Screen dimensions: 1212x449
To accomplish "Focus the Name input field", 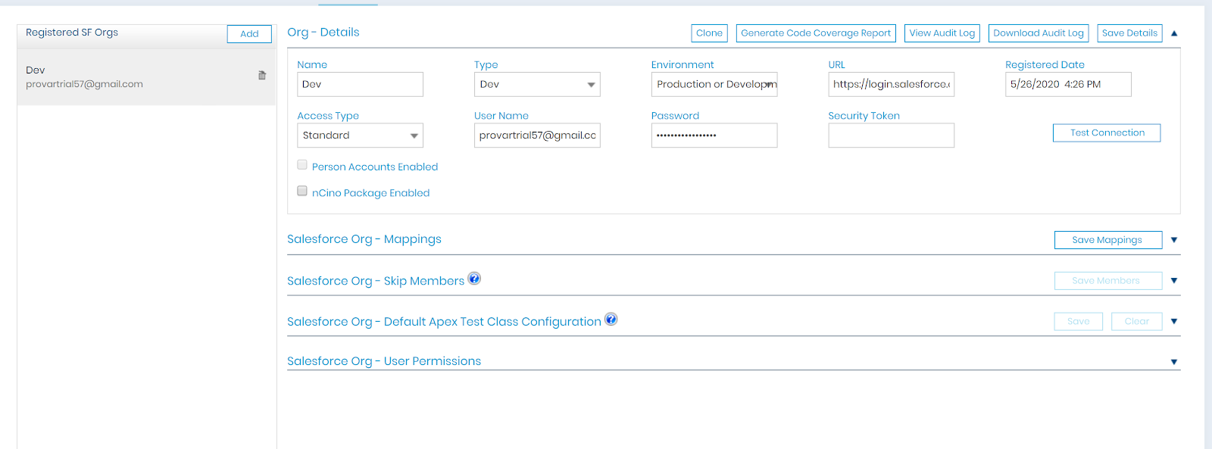I will [x=360, y=84].
